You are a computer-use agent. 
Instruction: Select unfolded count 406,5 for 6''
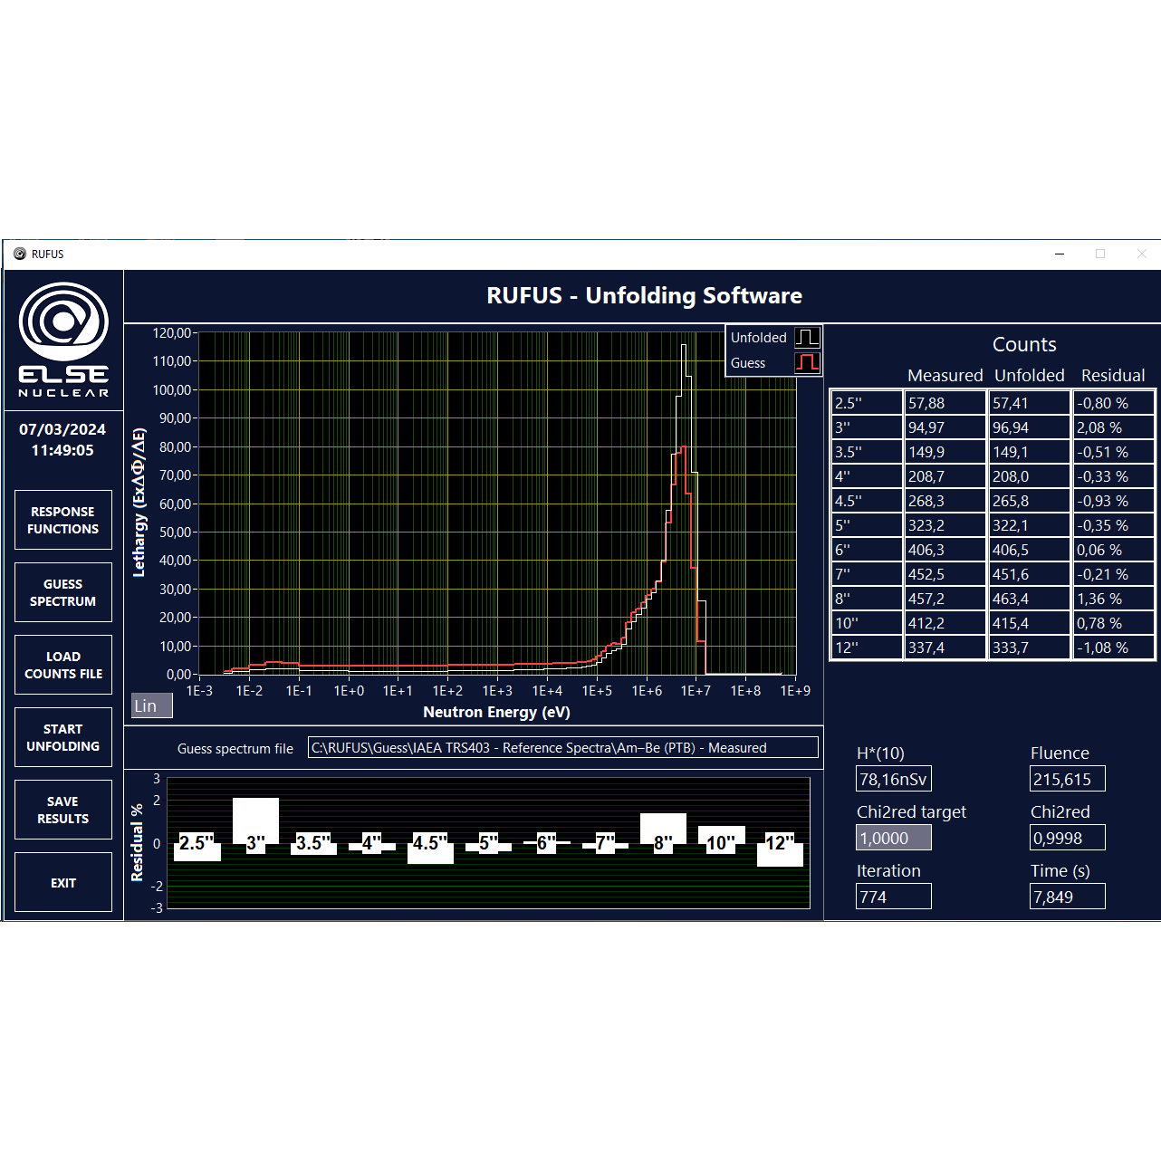point(1029,550)
